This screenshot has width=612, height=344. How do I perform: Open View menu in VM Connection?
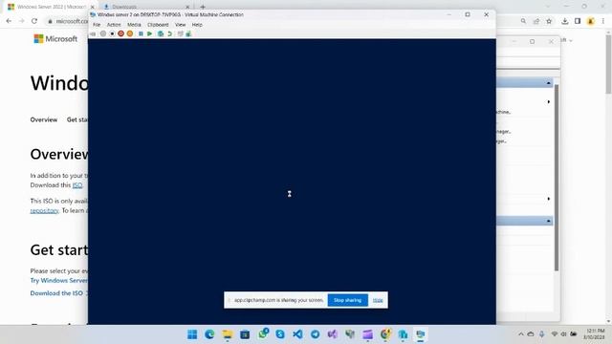point(181,25)
